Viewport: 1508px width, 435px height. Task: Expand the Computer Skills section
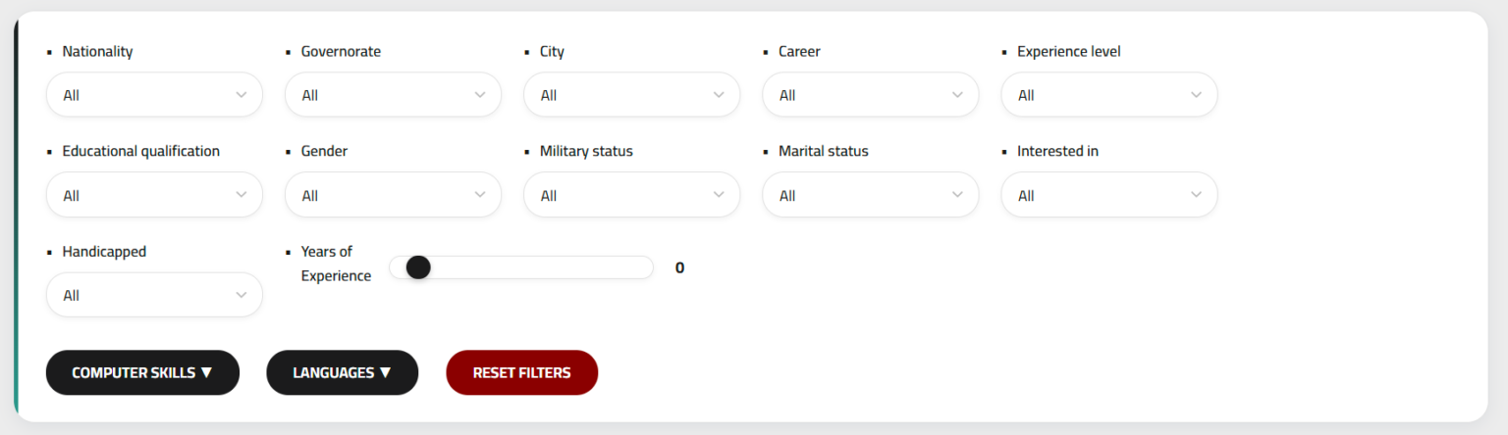pyautogui.click(x=142, y=372)
